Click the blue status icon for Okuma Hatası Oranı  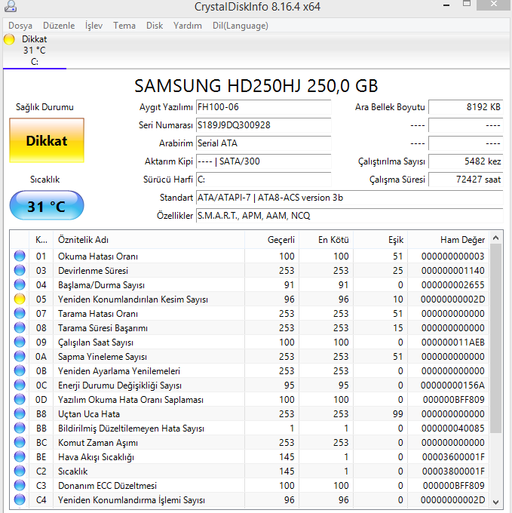[x=20, y=256]
